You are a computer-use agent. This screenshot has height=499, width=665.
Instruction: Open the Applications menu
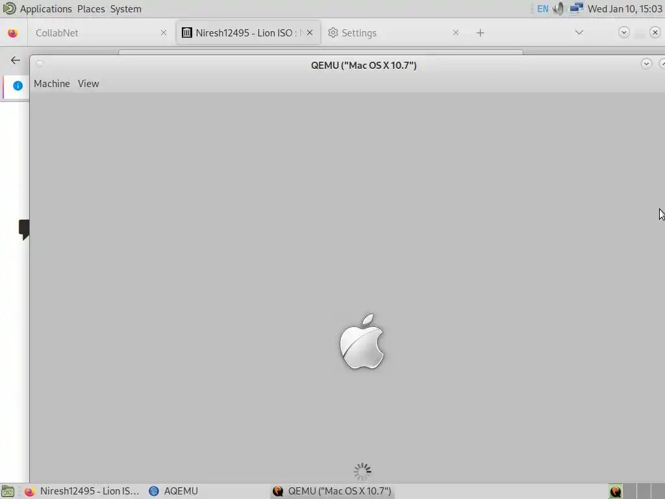pyautogui.click(x=46, y=9)
